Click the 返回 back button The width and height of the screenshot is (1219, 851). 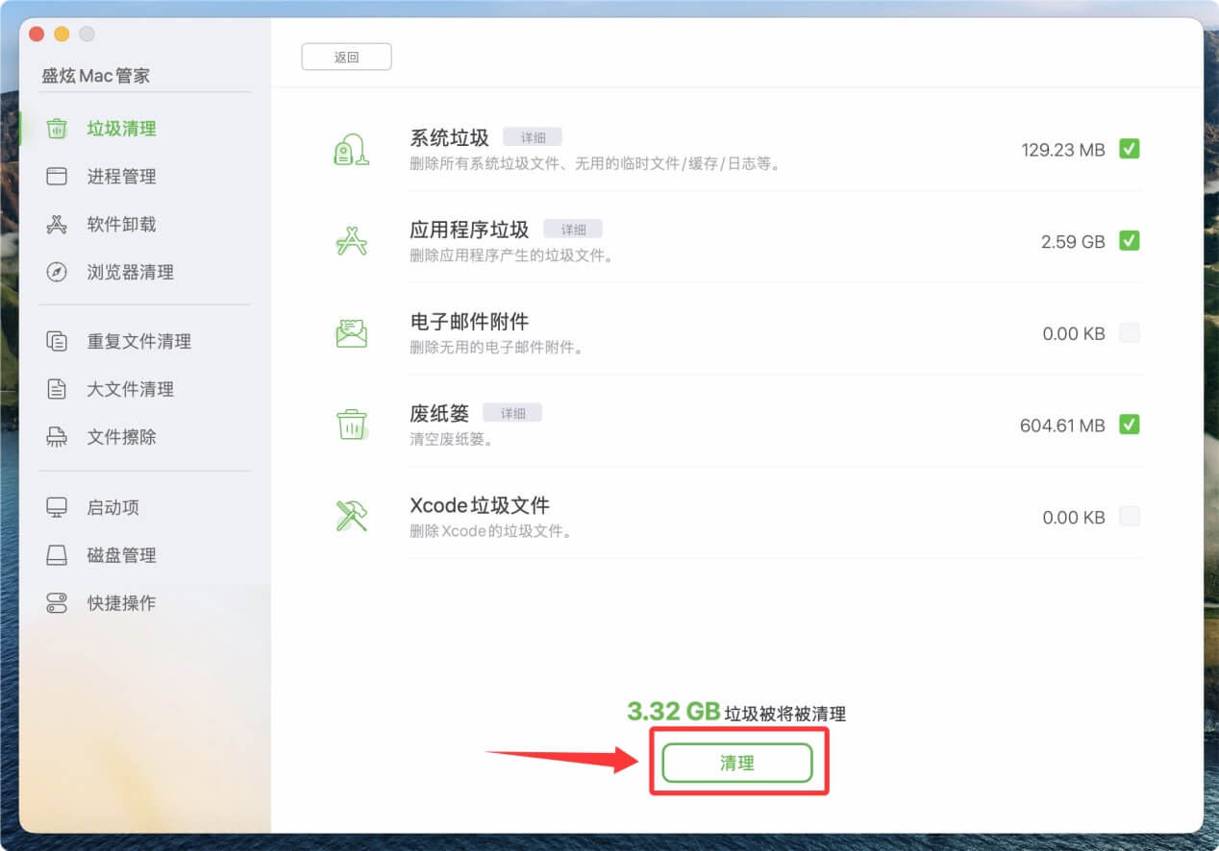pyautogui.click(x=346, y=56)
